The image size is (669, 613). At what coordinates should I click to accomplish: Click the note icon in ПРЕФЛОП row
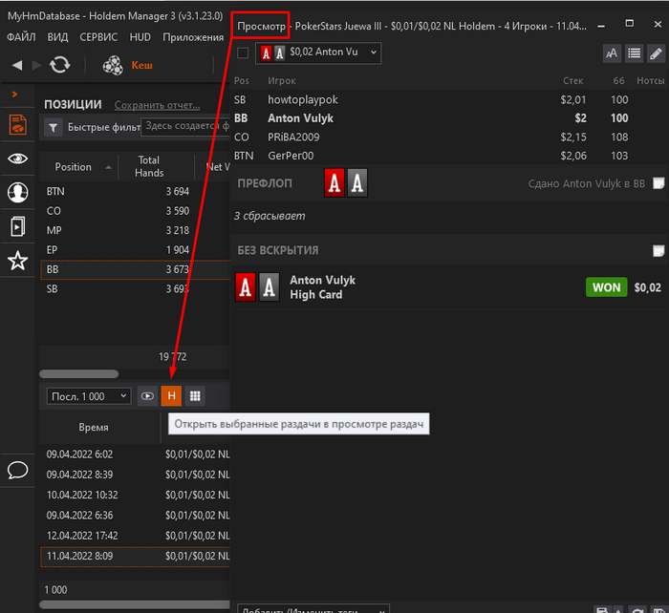(658, 183)
